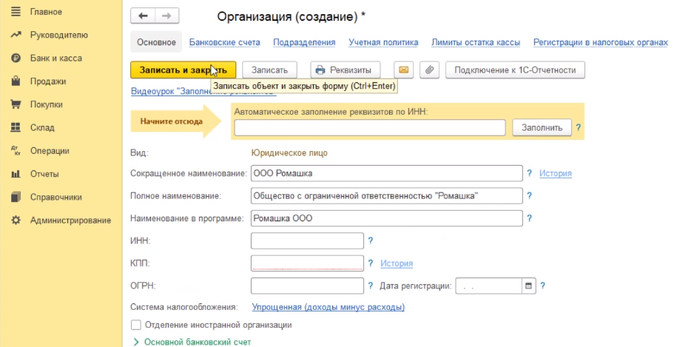674x347 pixels.
Task: Open Банк и касса sidebar section
Action: click(x=55, y=58)
